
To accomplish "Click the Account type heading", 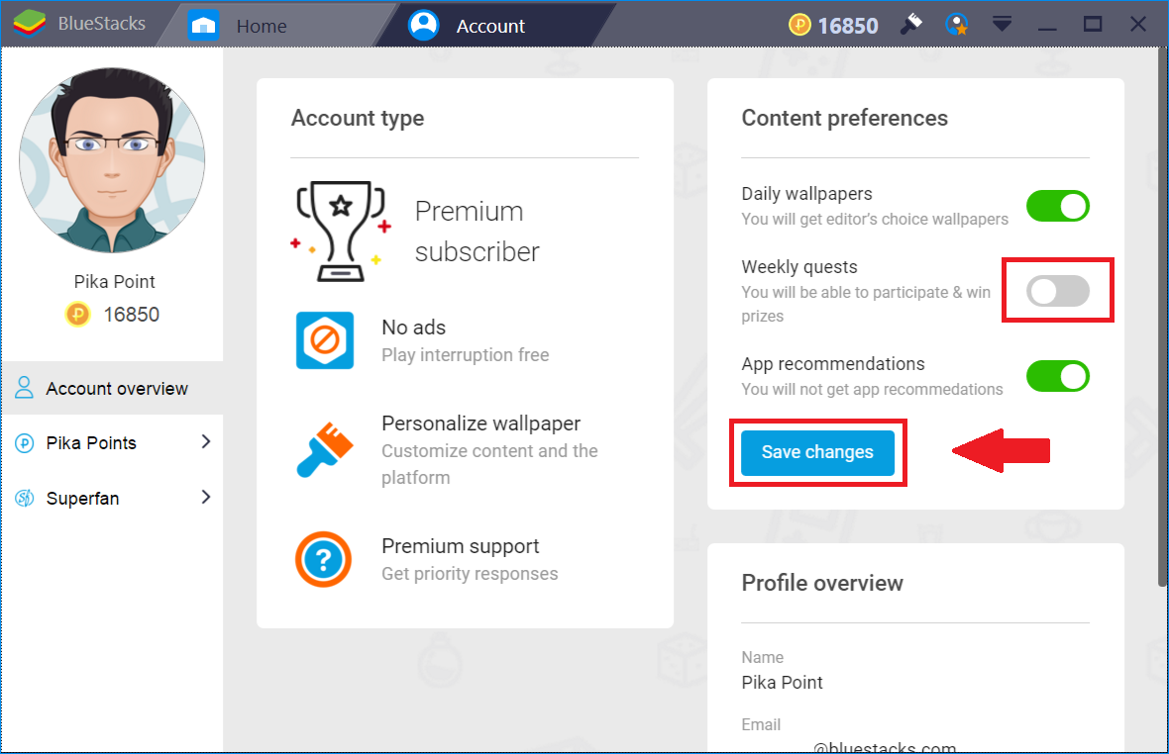I will (x=357, y=119).
